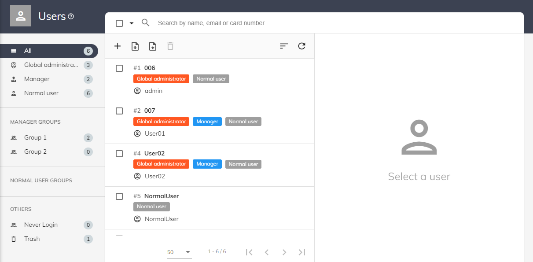Click the export users file icon
Screen dimensions: 533x262
(153, 46)
